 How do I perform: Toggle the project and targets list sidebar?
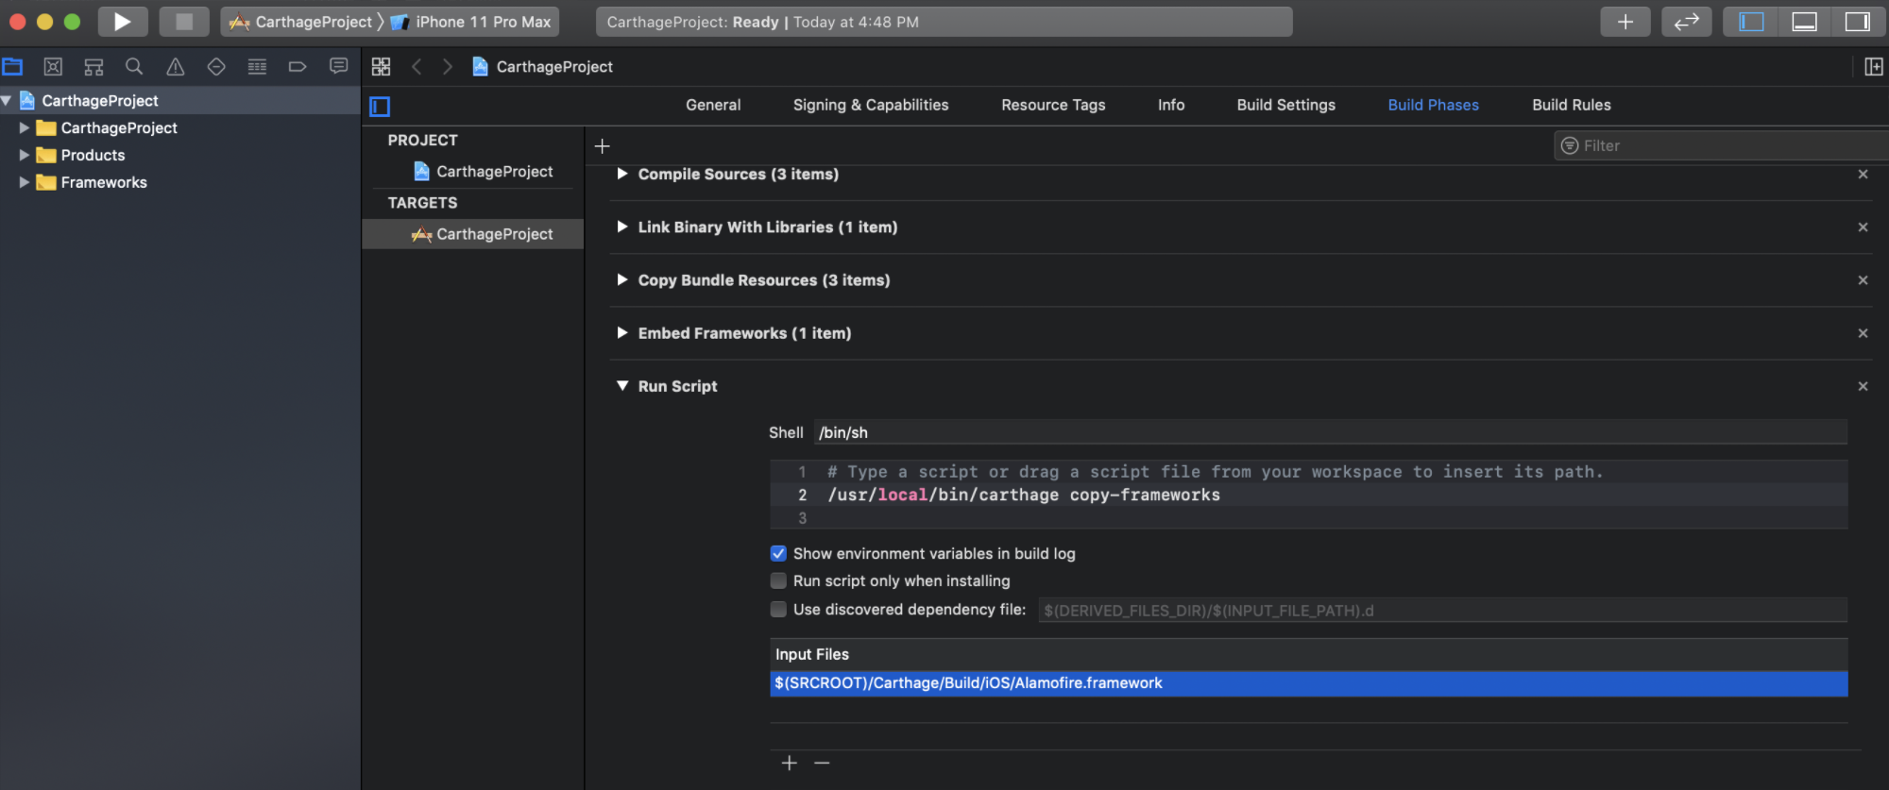coord(380,106)
